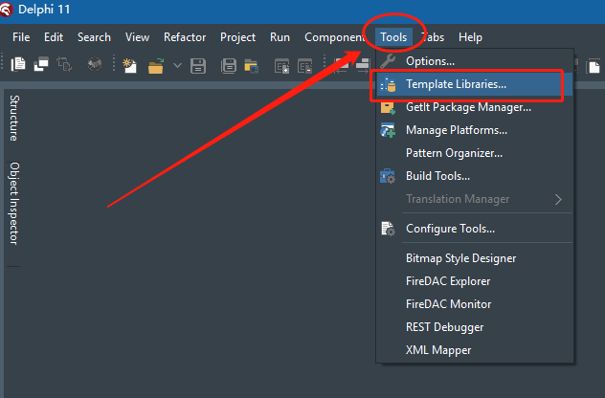Show the Object Inspector side tab
This screenshot has width=605, height=398.
(14, 203)
